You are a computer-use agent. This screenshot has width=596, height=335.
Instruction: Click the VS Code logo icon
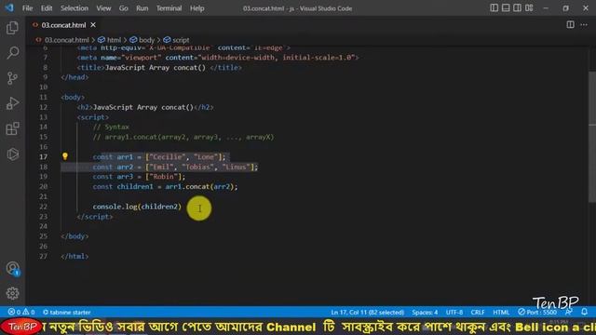tap(9, 7)
